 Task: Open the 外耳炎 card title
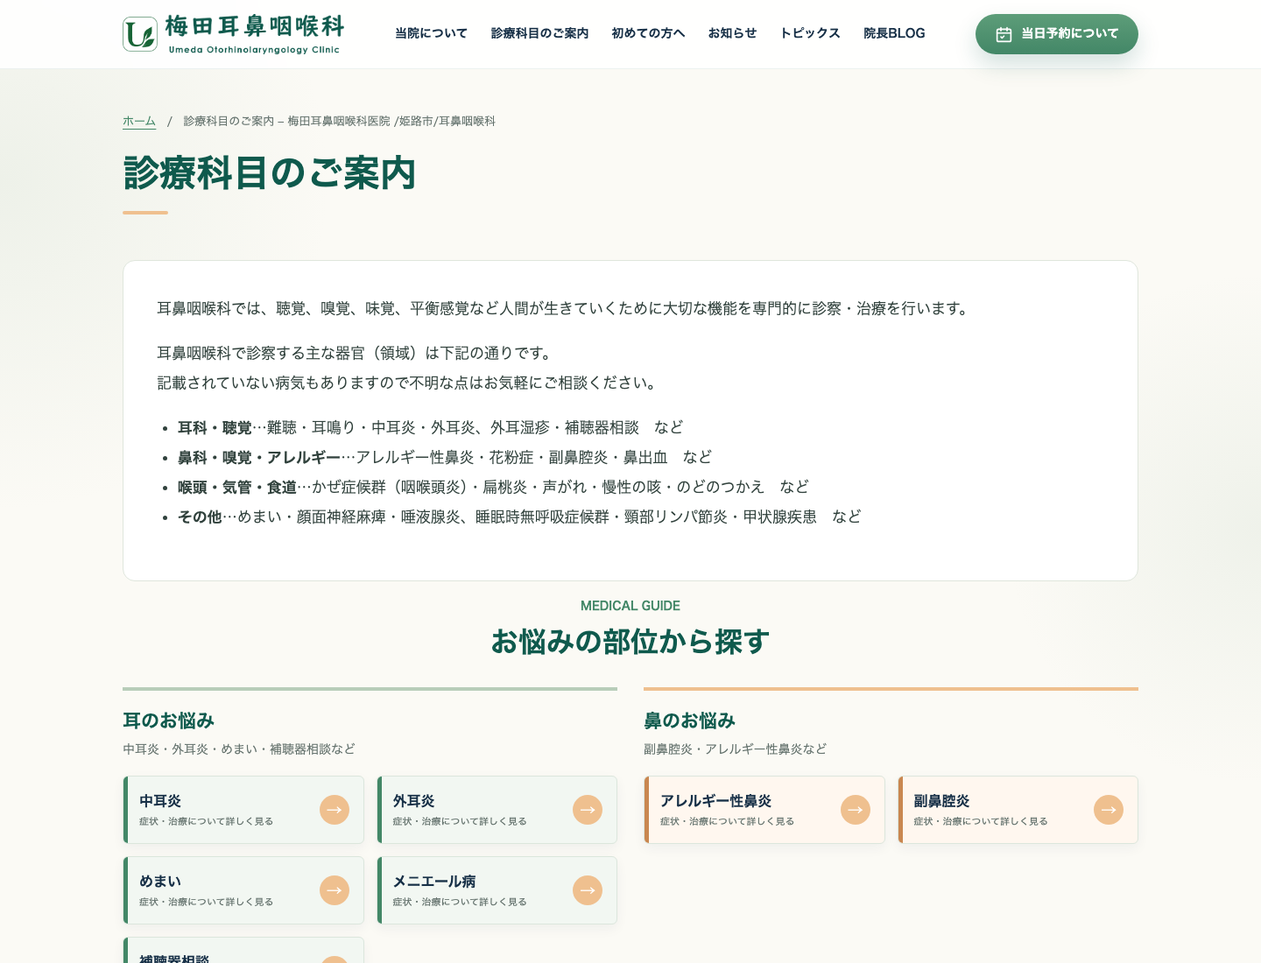click(x=413, y=801)
